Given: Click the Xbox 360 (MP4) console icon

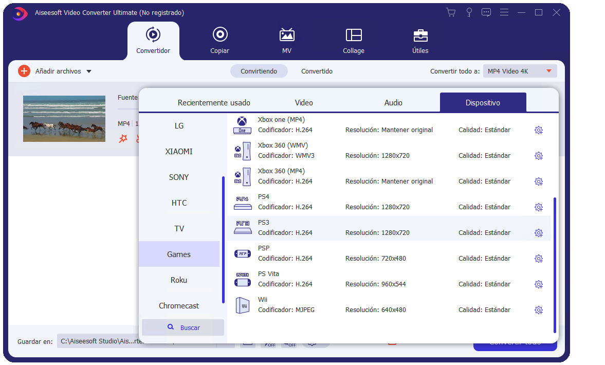Looking at the screenshot, I should pyautogui.click(x=242, y=177).
